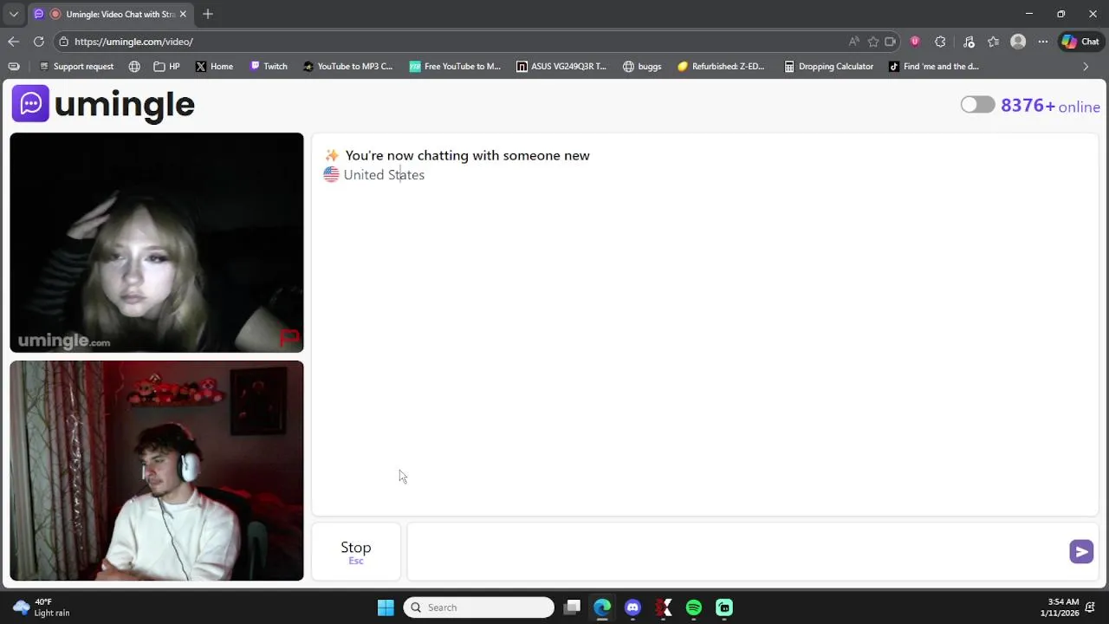The width and height of the screenshot is (1109, 624).
Task: Open the browser profile avatar
Action: point(1018,42)
